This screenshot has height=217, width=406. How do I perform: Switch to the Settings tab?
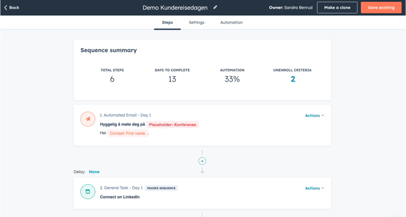pos(196,22)
